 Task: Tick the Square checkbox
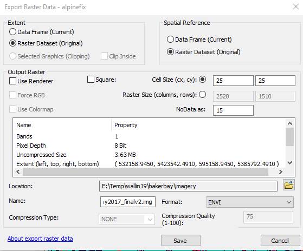click(x=91, y=79)
